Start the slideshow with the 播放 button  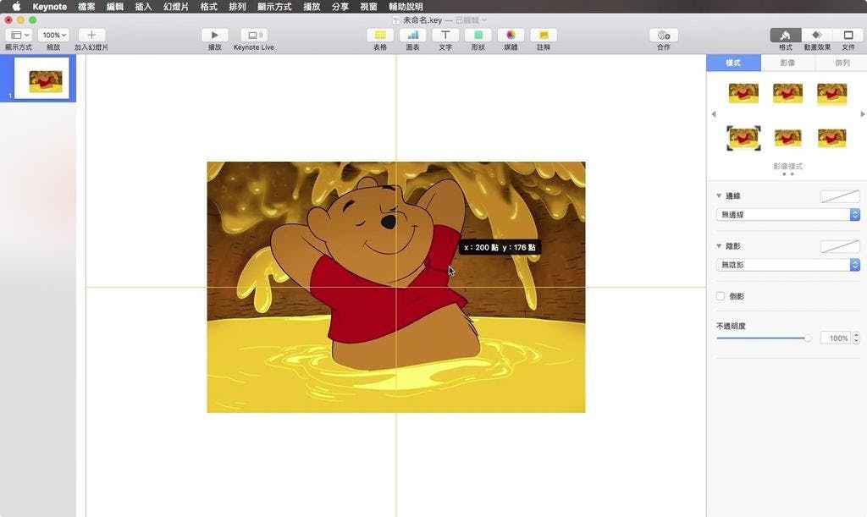214,35
